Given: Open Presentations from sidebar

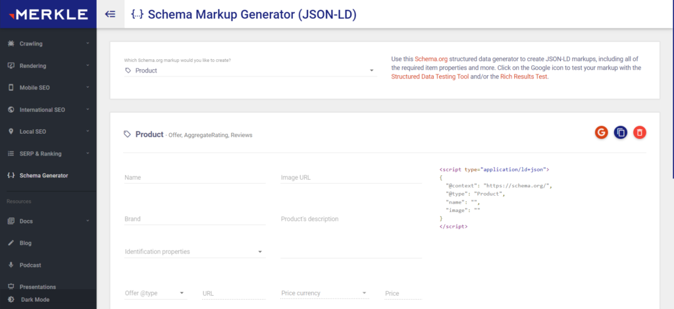Looking at the screenshot, I should click(x=48, y=287).
